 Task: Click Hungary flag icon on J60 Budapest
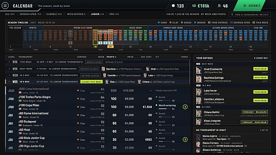tap(20, 125)
